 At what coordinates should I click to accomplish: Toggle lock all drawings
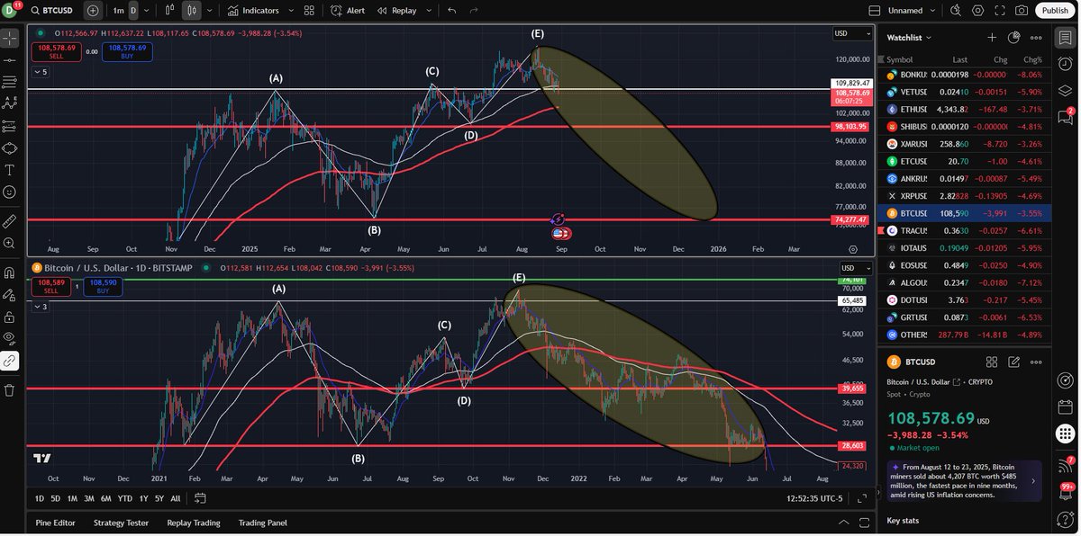9,317
